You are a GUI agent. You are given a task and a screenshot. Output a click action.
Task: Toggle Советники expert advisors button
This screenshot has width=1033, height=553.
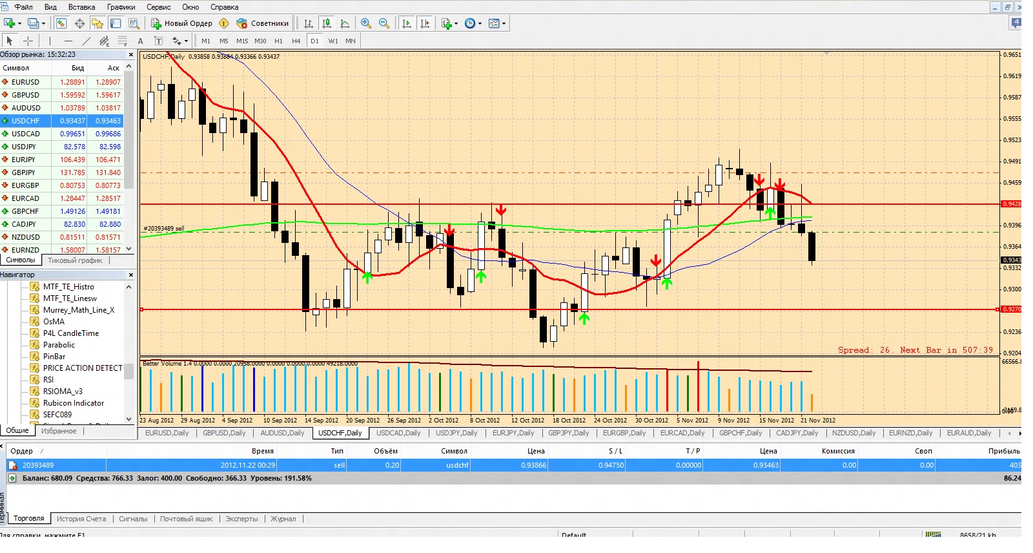coord(263,23)
